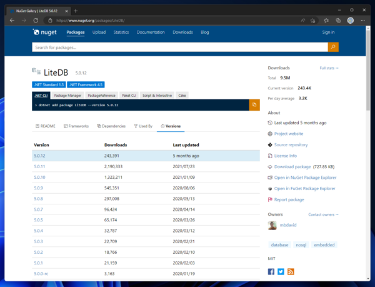Open the Frameworks tab
This screenshot has height=287, width=375.
76,126
